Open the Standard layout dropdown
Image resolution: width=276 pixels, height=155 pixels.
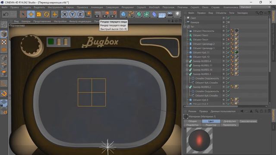[x=255, y=7]
